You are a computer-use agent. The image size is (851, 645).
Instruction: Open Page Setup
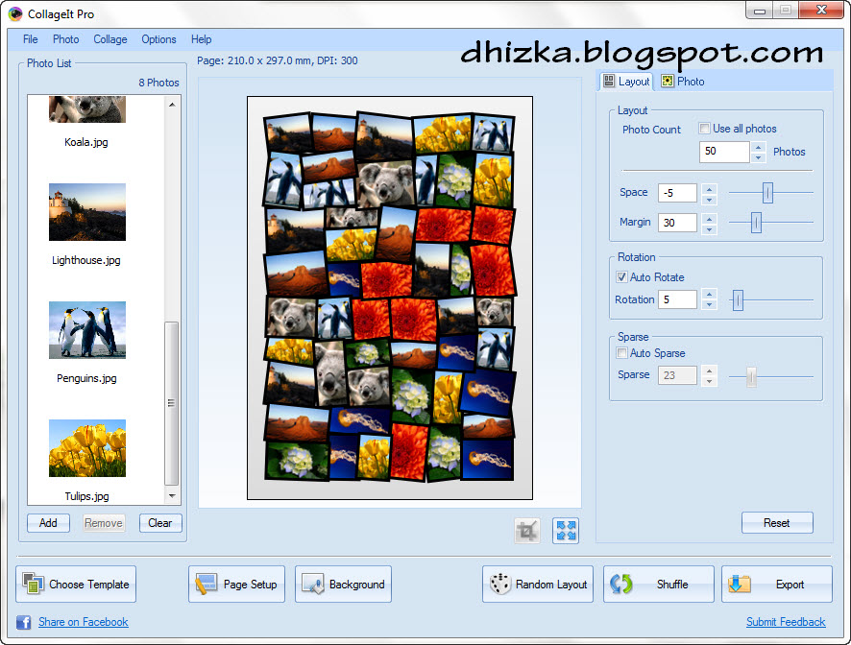(236, 584)
